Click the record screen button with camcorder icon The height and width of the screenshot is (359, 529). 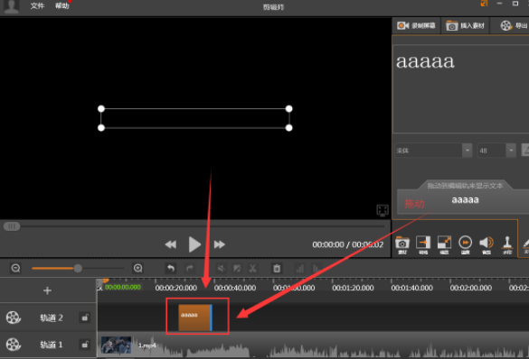click(416, 25)
